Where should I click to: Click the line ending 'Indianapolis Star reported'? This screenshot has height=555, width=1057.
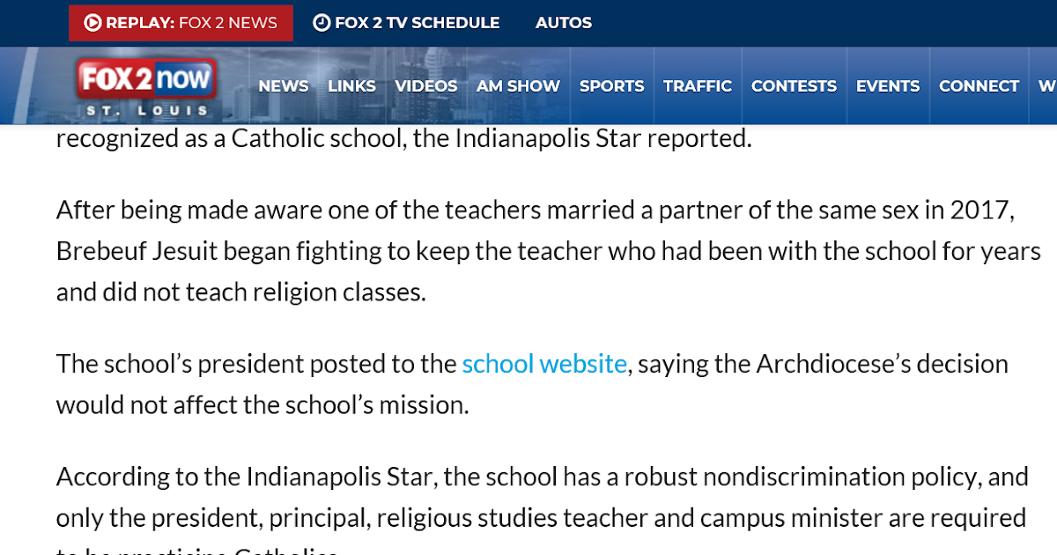pos(404,139)
